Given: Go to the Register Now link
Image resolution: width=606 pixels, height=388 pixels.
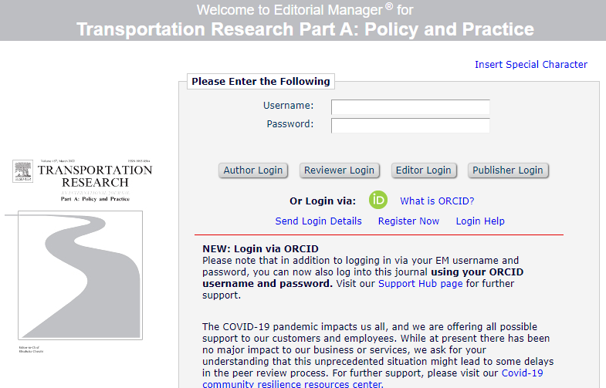Looking at the screenshot, I should point(408,221).
